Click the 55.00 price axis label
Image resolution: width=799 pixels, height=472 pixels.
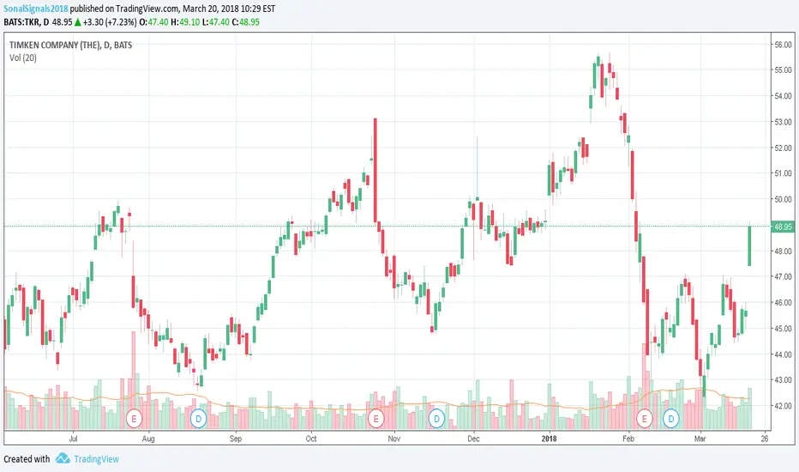pyautogui.click(x=784, y=70)
